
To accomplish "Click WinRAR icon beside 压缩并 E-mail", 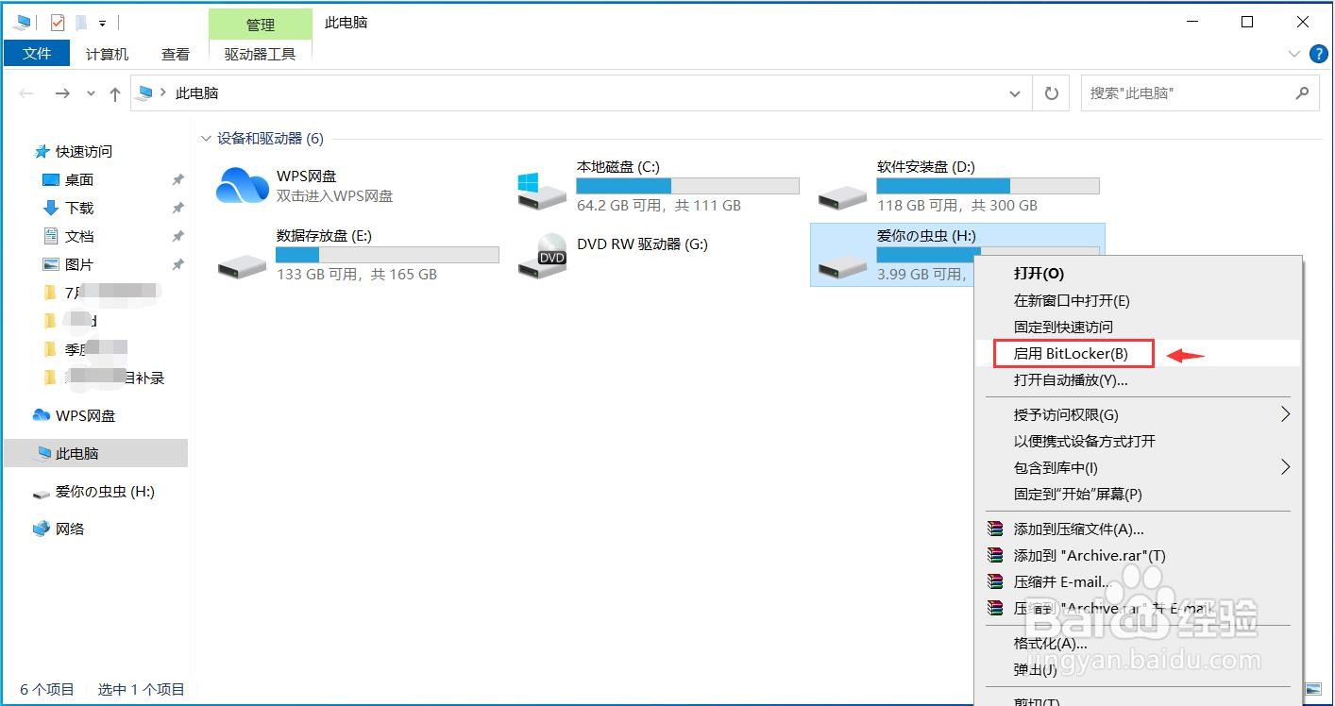I will [x=994, y=581].
